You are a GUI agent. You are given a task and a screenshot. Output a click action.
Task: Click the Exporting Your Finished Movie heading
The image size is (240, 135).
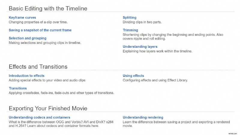coord(48,108)
